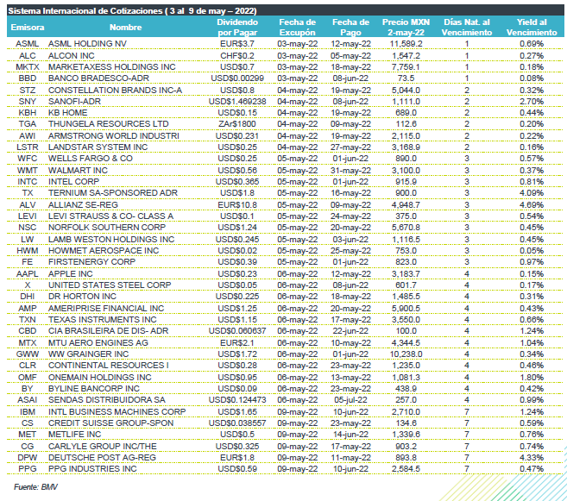Select the ZAr$1800 dividend cell

(x=237, y=124)
